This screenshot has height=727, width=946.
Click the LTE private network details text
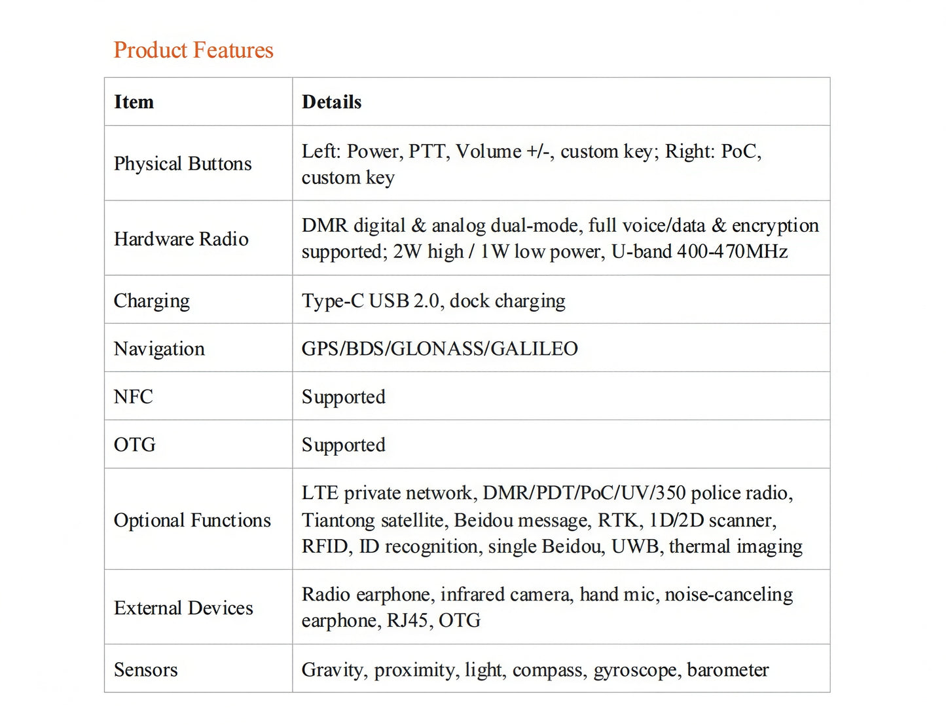pyautogui.click(x=552, y=520)
